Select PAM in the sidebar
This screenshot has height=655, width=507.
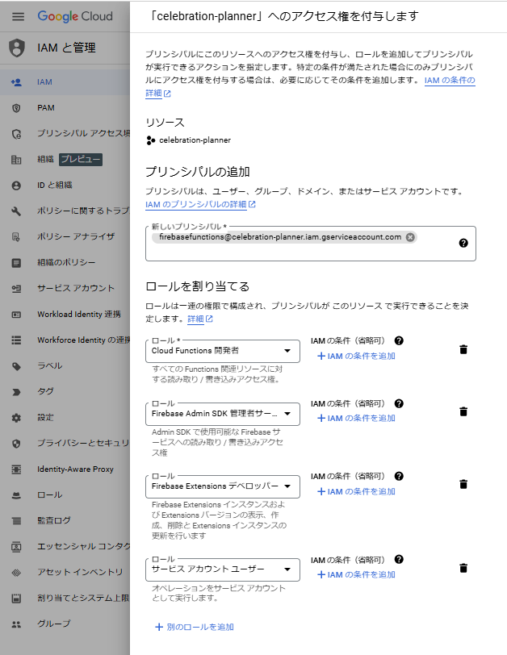point(65,108)
